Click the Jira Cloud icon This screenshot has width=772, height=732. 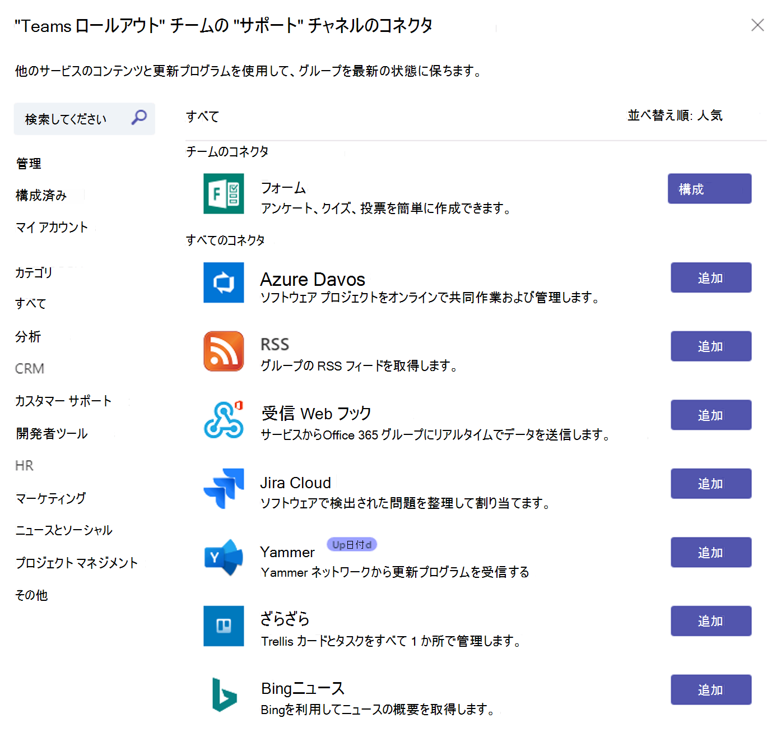[x=224, y=489]
